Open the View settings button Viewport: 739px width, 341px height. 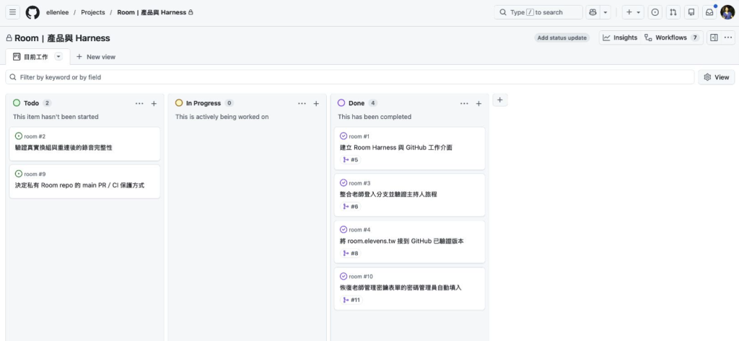(717, 77)
